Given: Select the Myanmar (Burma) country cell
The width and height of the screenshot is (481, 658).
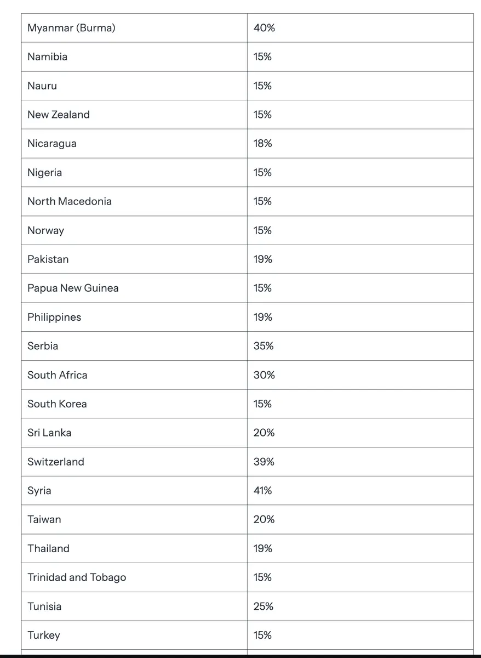Looking at the screenshot, I should [134, 28].
